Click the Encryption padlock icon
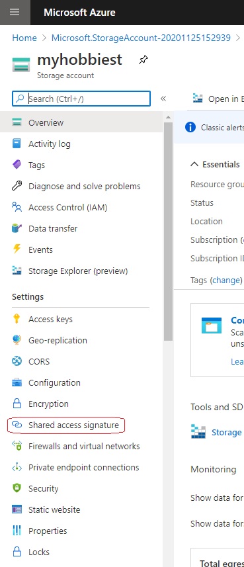 tap(17, 404)
